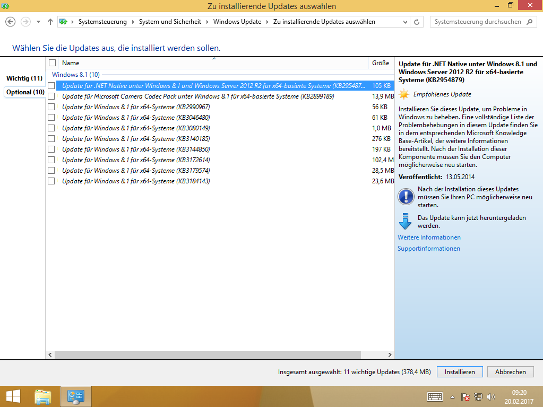Image resolution: width=543 pixels, height=407 pixels.
Task: Go to Windows Update breadcrumb
Action: tap(237, 22)
